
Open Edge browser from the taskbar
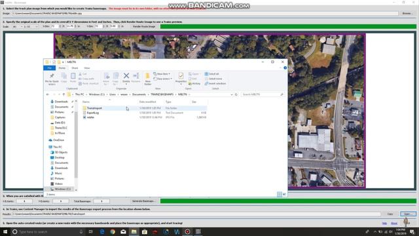click(x=102, y=231)
